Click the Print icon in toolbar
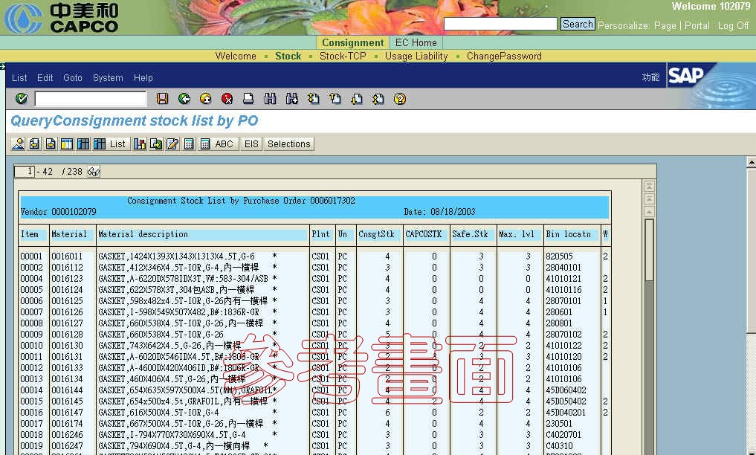 pos(249,99)
